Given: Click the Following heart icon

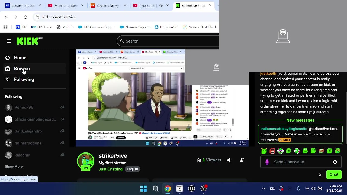Looking at the screenshot, I should click(x=8, y=79).
